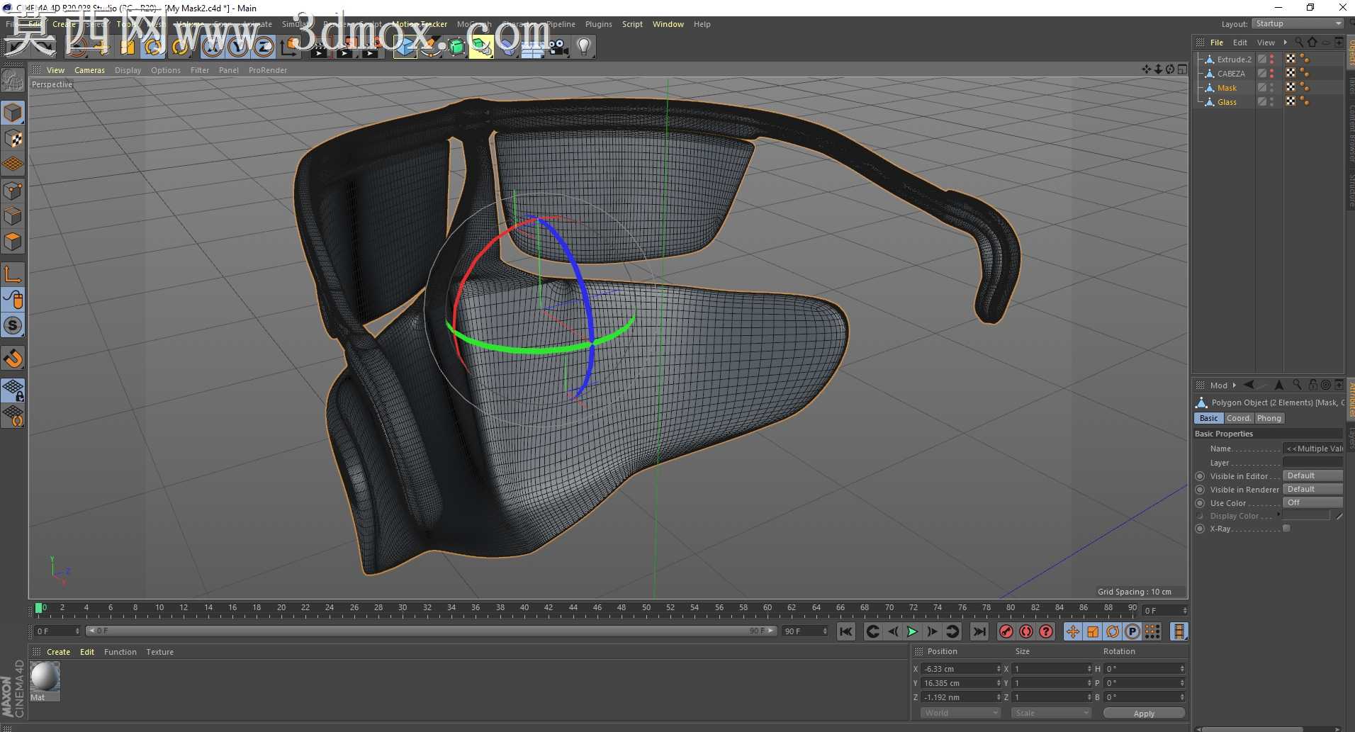Click the Enable Axis icon in left toolbar
This screenshot has height=732, width=1355.
[13, 274]
